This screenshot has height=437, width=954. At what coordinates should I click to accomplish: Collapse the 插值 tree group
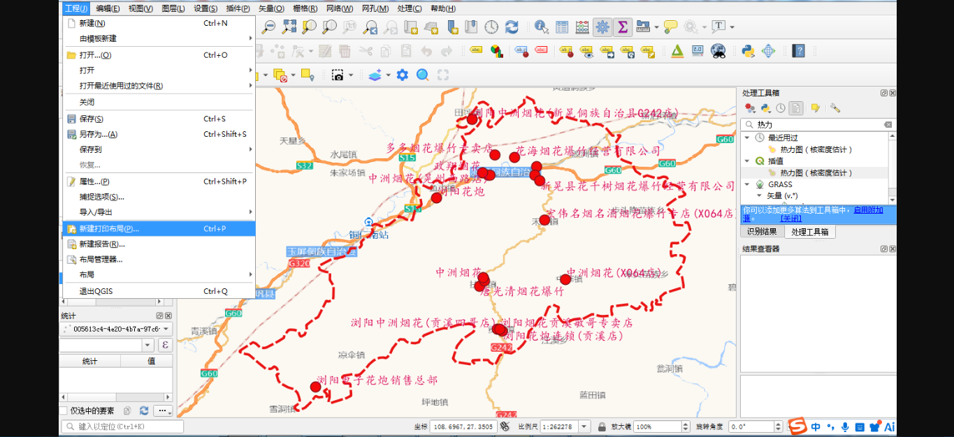point(747,161)
